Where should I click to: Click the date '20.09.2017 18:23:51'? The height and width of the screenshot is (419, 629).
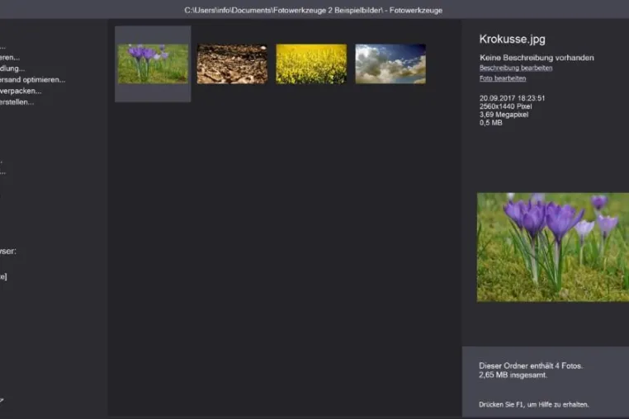(513, 98)
